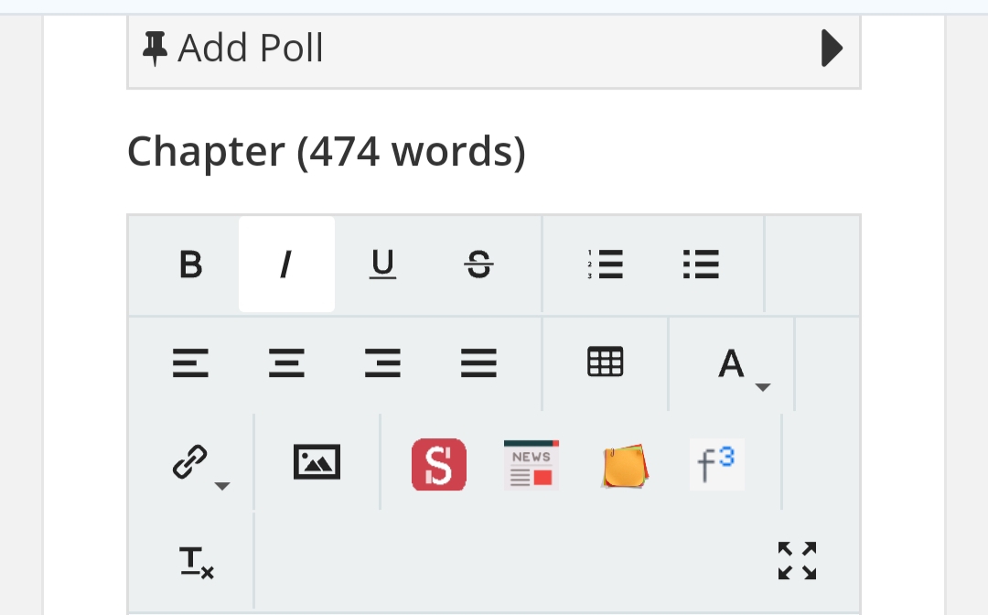Align text to the left
Image resolution: width=988 pixels, height=615 pixels.
[x=190, y=364]
